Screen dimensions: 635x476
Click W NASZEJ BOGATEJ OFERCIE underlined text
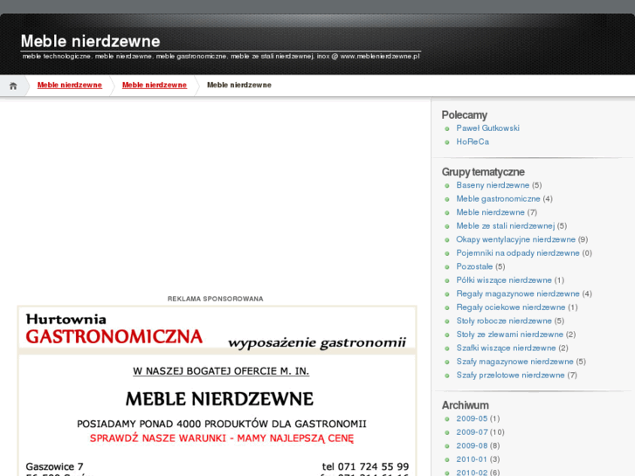[221, 371]
